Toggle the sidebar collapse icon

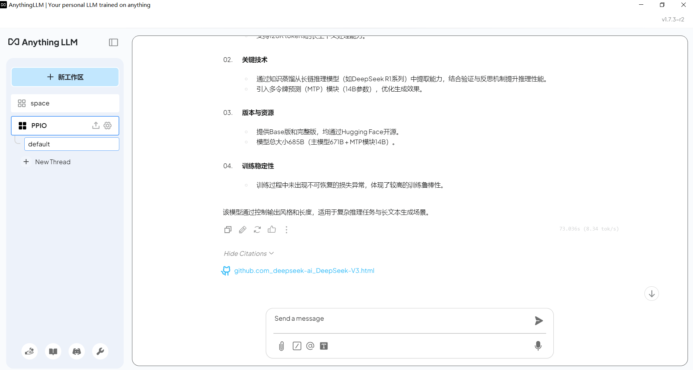tap(114, 42)
